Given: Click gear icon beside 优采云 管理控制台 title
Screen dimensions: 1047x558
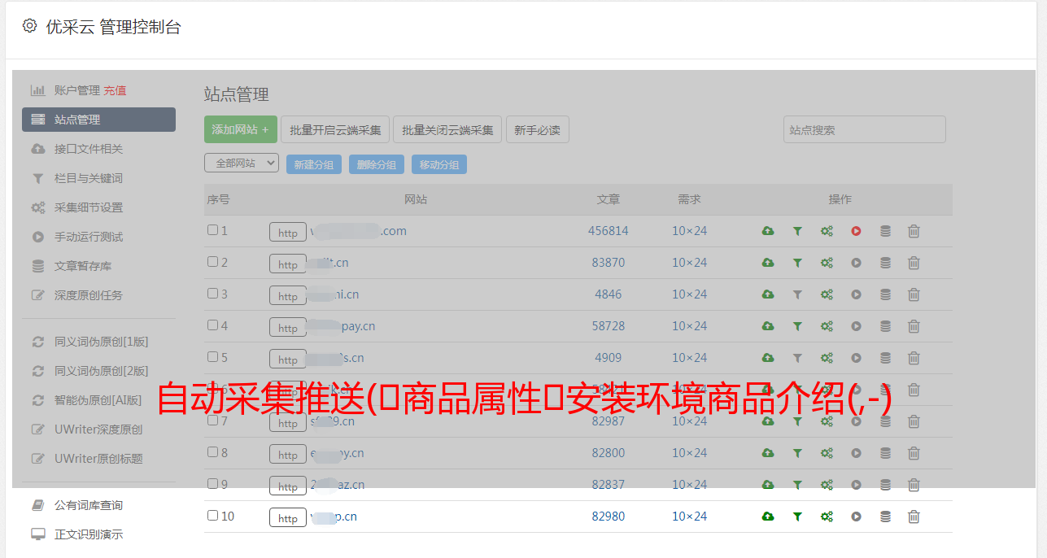Looking at the screenshot, I should coord(29,26).
